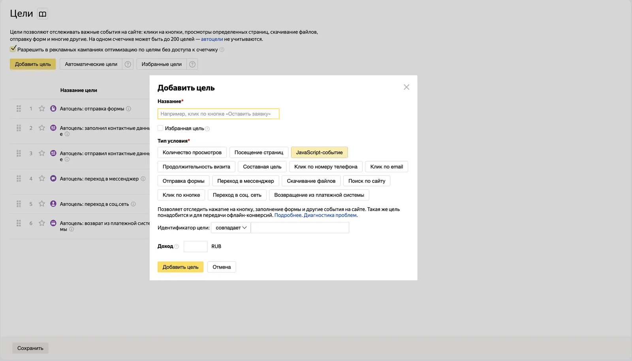The image size is (632, 361).
Task: Select condition type Клик по кнопке
Action: [x=181, y=195]
